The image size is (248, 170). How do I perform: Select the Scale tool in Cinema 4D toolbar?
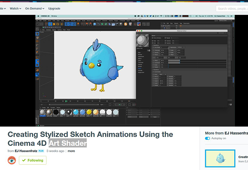pos(54,24)
